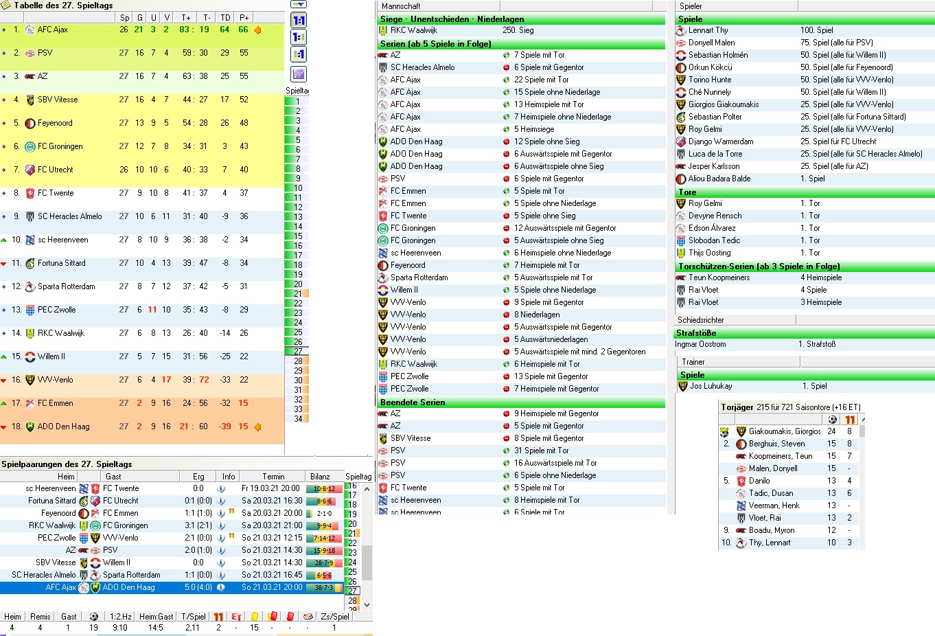Select the AFC Ajax vs ADO Den Haag pairing
935x636 pixels.
[172, 588]
